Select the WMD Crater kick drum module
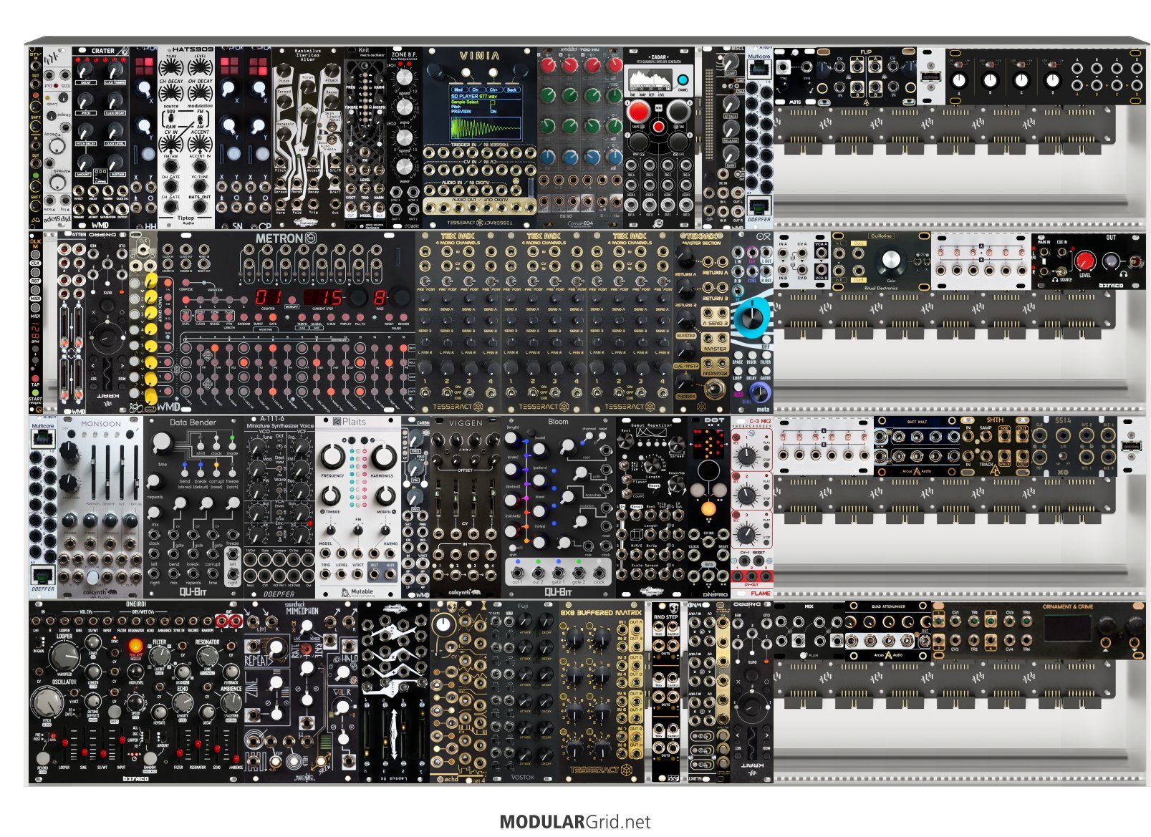 click(100, 138)
